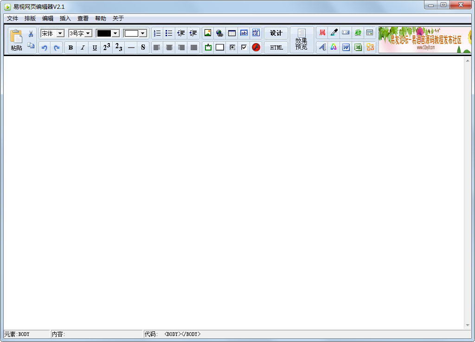Viewport: 475px width, 342px height.
Task: Open the 3号字 font size dropdown
Action: pos(88,33)
